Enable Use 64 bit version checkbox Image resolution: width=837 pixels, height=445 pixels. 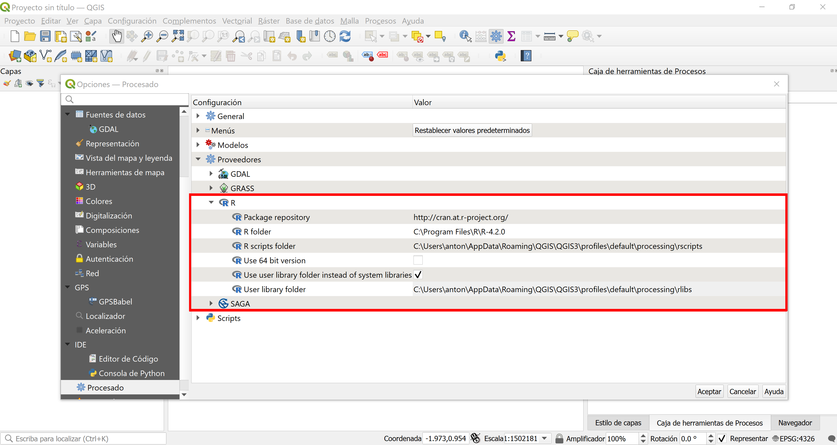pos(418,260)
